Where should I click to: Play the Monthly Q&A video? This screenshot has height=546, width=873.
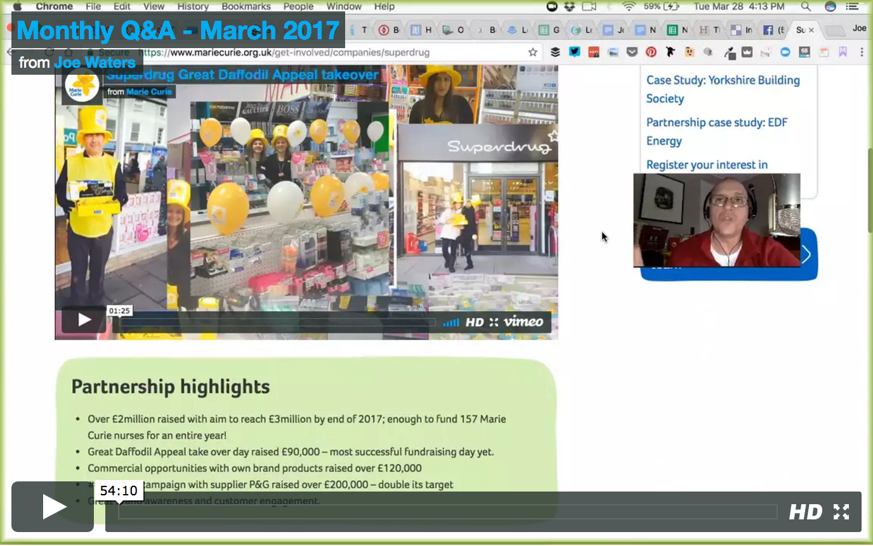pos(53,507)
